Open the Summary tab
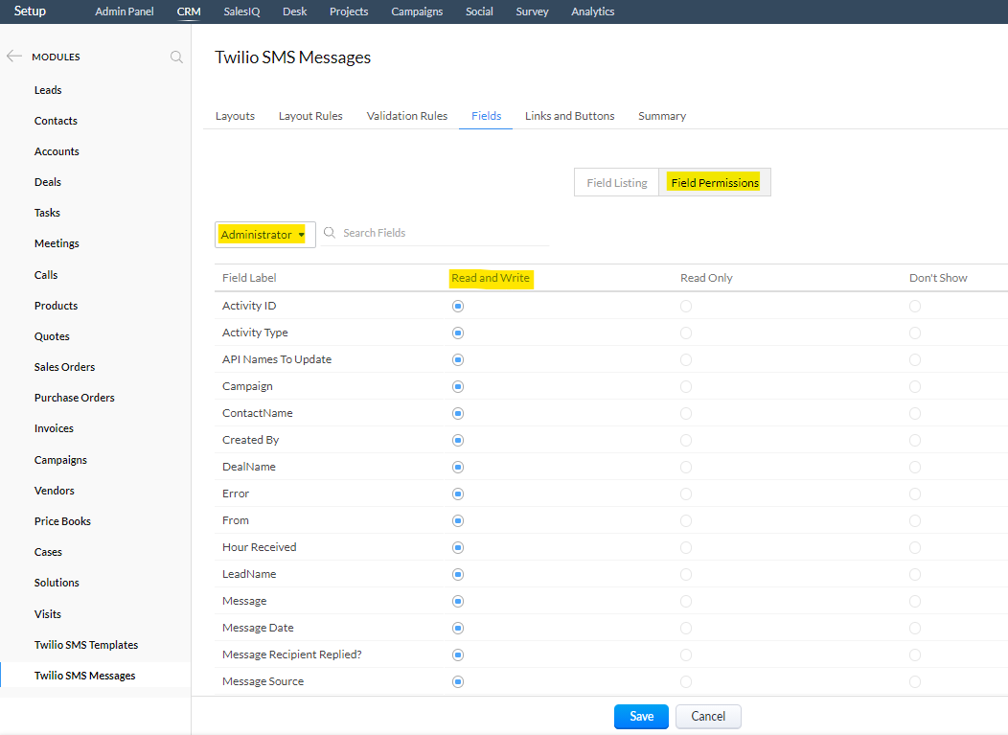Screen dimensions: 1008x735 (661, 116)
